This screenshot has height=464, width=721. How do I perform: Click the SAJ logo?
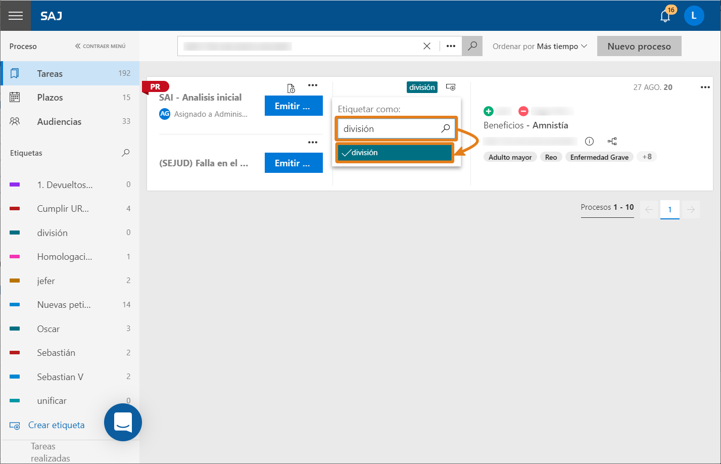click(x=52, y=16)
